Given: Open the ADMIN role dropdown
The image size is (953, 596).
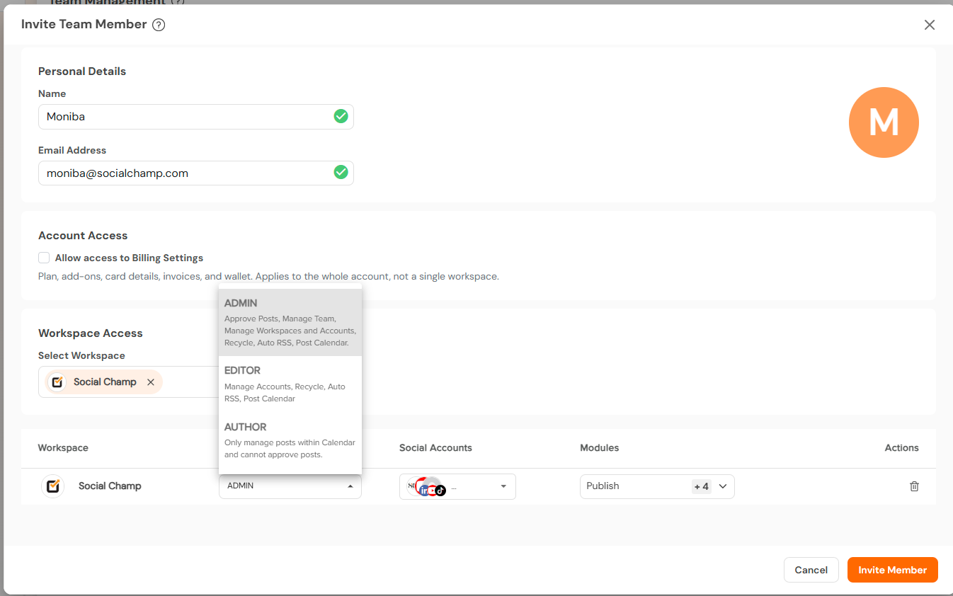Looking at the screenshot, I should [290, 486].
